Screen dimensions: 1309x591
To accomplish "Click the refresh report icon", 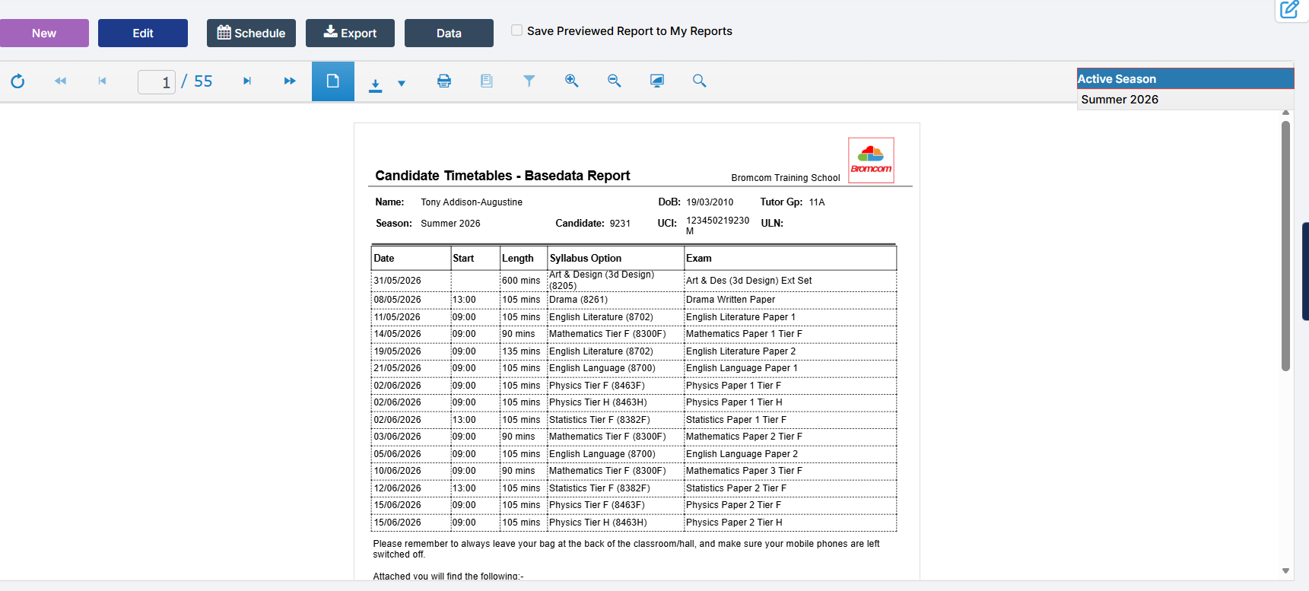I will tap(17, 81).
